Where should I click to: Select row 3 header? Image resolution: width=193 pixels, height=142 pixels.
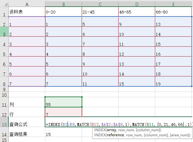tap(4, 34)
